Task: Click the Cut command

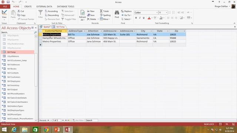Action: [21, 11]
